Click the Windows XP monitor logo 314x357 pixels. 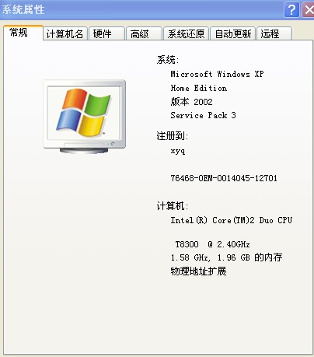(85, 117)
